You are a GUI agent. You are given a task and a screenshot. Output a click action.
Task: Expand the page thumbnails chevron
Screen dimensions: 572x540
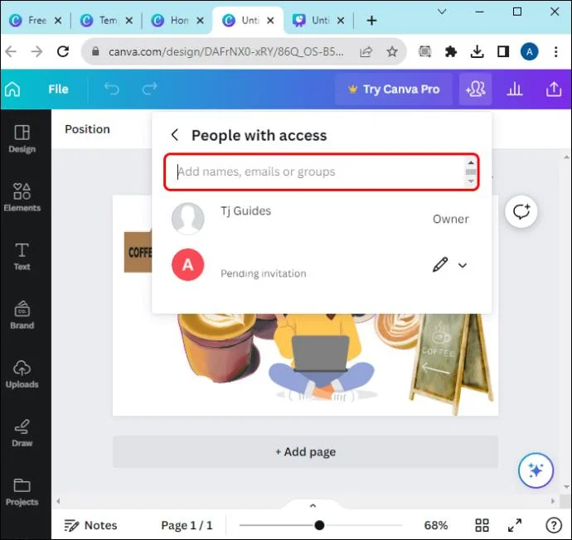[313, 505]
